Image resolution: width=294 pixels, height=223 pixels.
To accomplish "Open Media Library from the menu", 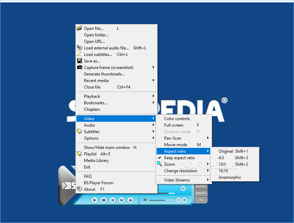I will coord(116,161).
